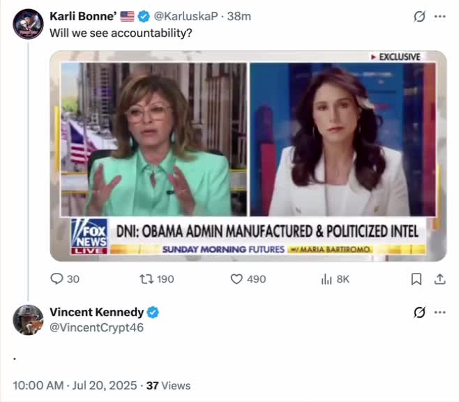Visit the @VincentCrypt46 handle
459x402 pixels.
pos(96,326)
